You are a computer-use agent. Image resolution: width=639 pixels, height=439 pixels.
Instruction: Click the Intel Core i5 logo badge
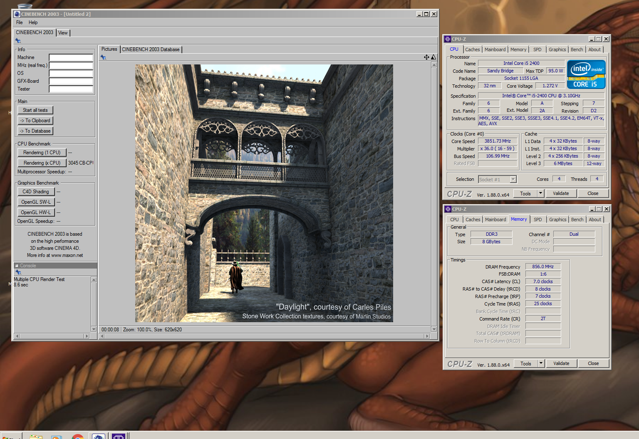pos(586,74)
